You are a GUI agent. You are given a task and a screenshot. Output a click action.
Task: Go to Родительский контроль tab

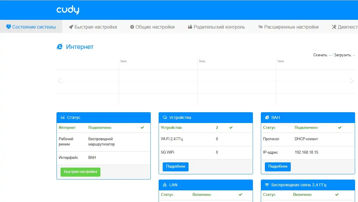click(x=216, y=27)
